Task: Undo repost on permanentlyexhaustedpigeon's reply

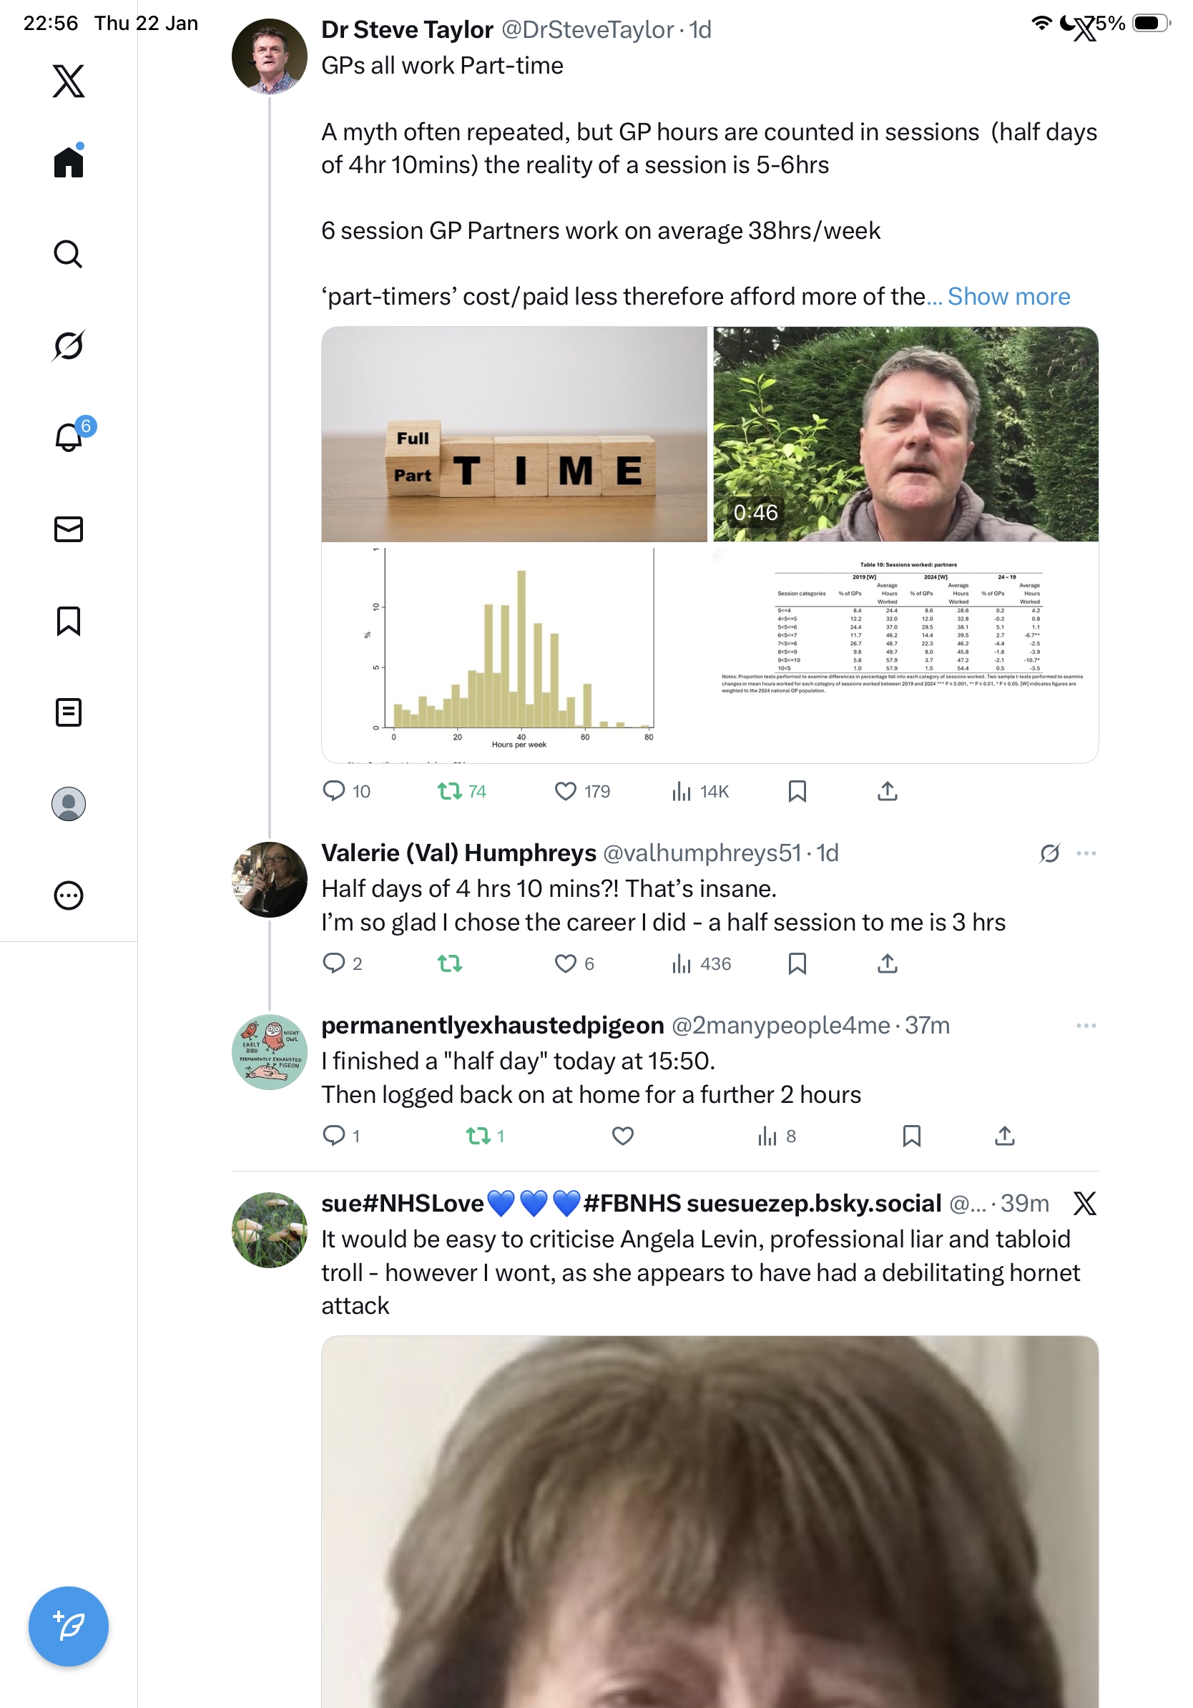Action: (x=478, y=1135)
